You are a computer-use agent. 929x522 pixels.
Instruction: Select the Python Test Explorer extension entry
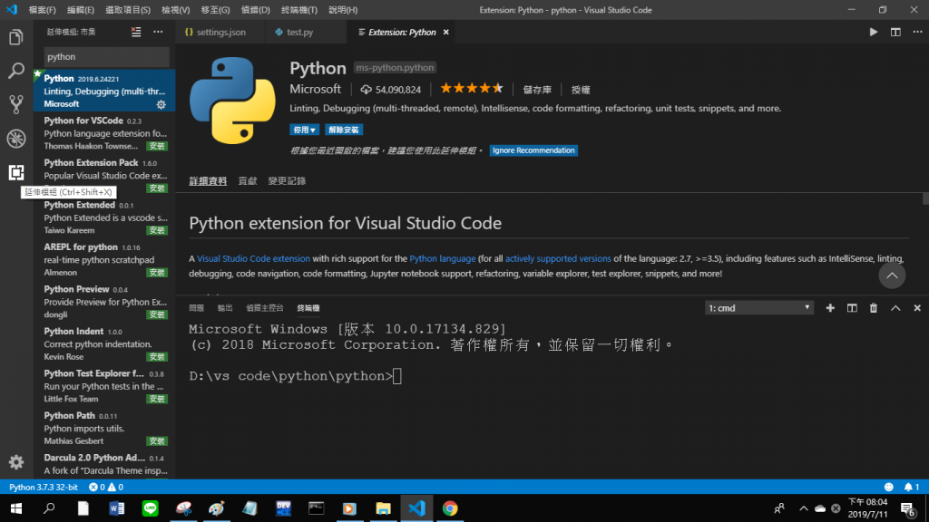(x=104, y=386)
